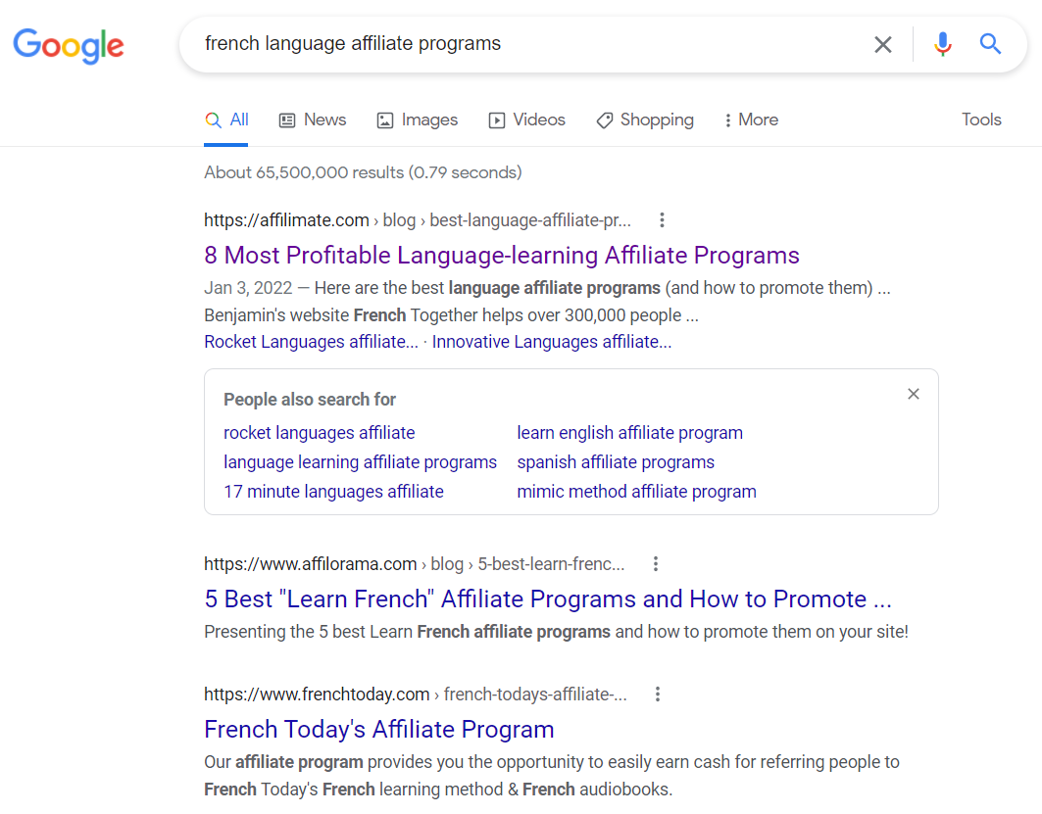Open three-dot menu for affilimate.com result

point(662,220)
